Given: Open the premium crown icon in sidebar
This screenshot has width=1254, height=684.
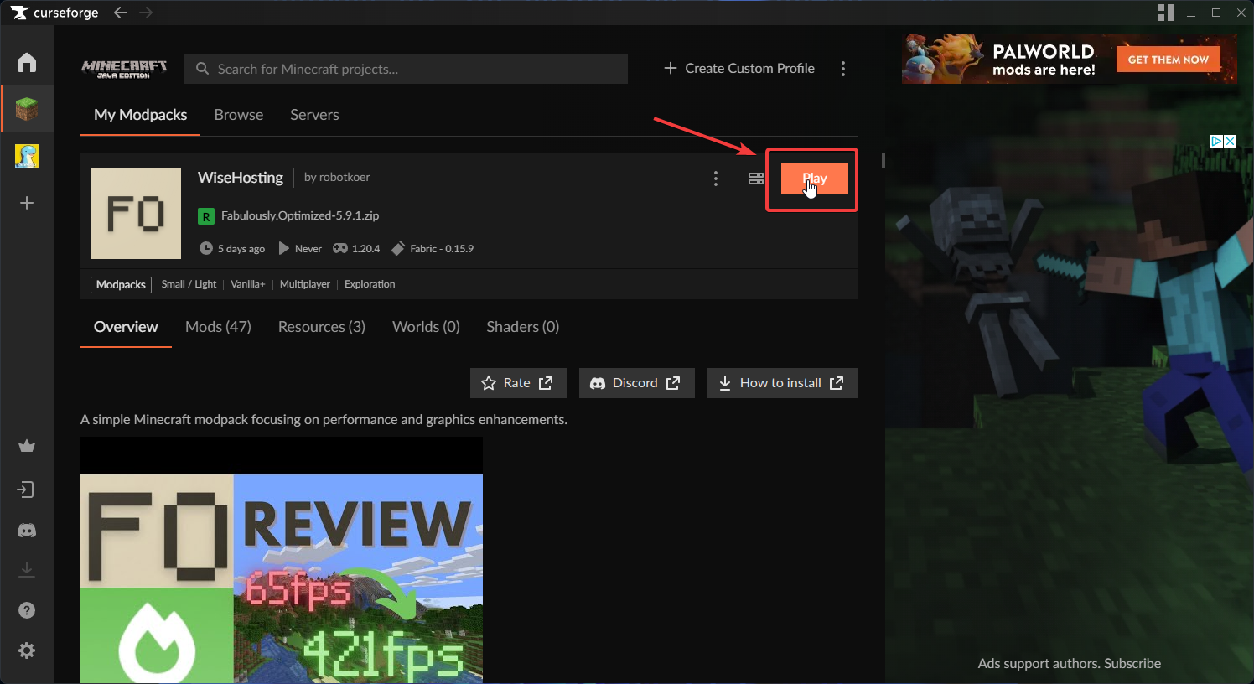Looking at the screenshot, I should (x=27, y=446).
